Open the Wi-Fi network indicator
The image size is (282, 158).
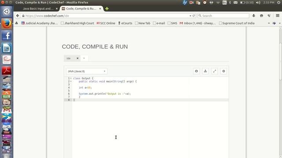tap(218, 3)
